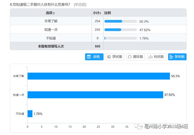Click the horizontal bars icon in 条形图 button
The height and width of the screenshot is (135, 194).
click(171, 57)
